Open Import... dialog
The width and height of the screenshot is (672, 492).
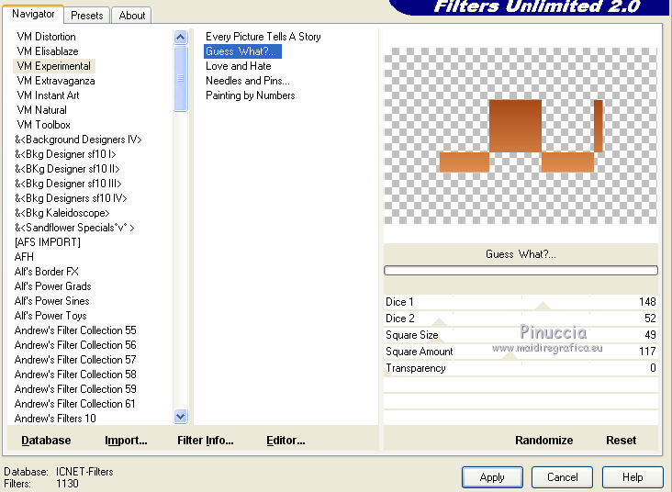[126, 441]
